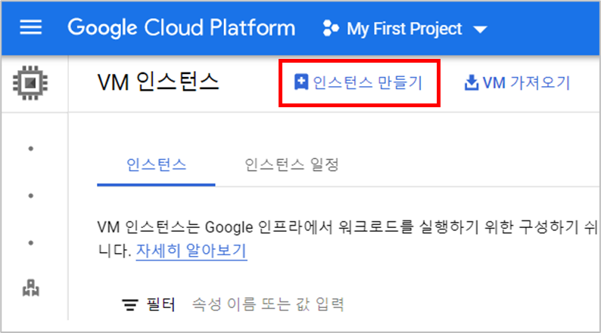Screen dimensions: 601x333
Task: Click the Marketplace icon in the sidebar
Action: pos(31,288)
